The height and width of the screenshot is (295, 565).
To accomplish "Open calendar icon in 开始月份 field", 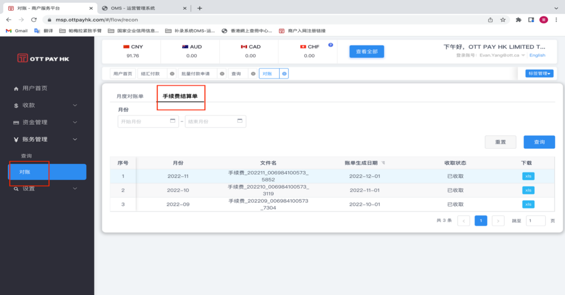I will tap(173, 121).
